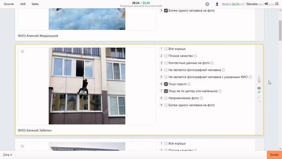Open info icon next to Неприемлемое фото

coord(201,98)
